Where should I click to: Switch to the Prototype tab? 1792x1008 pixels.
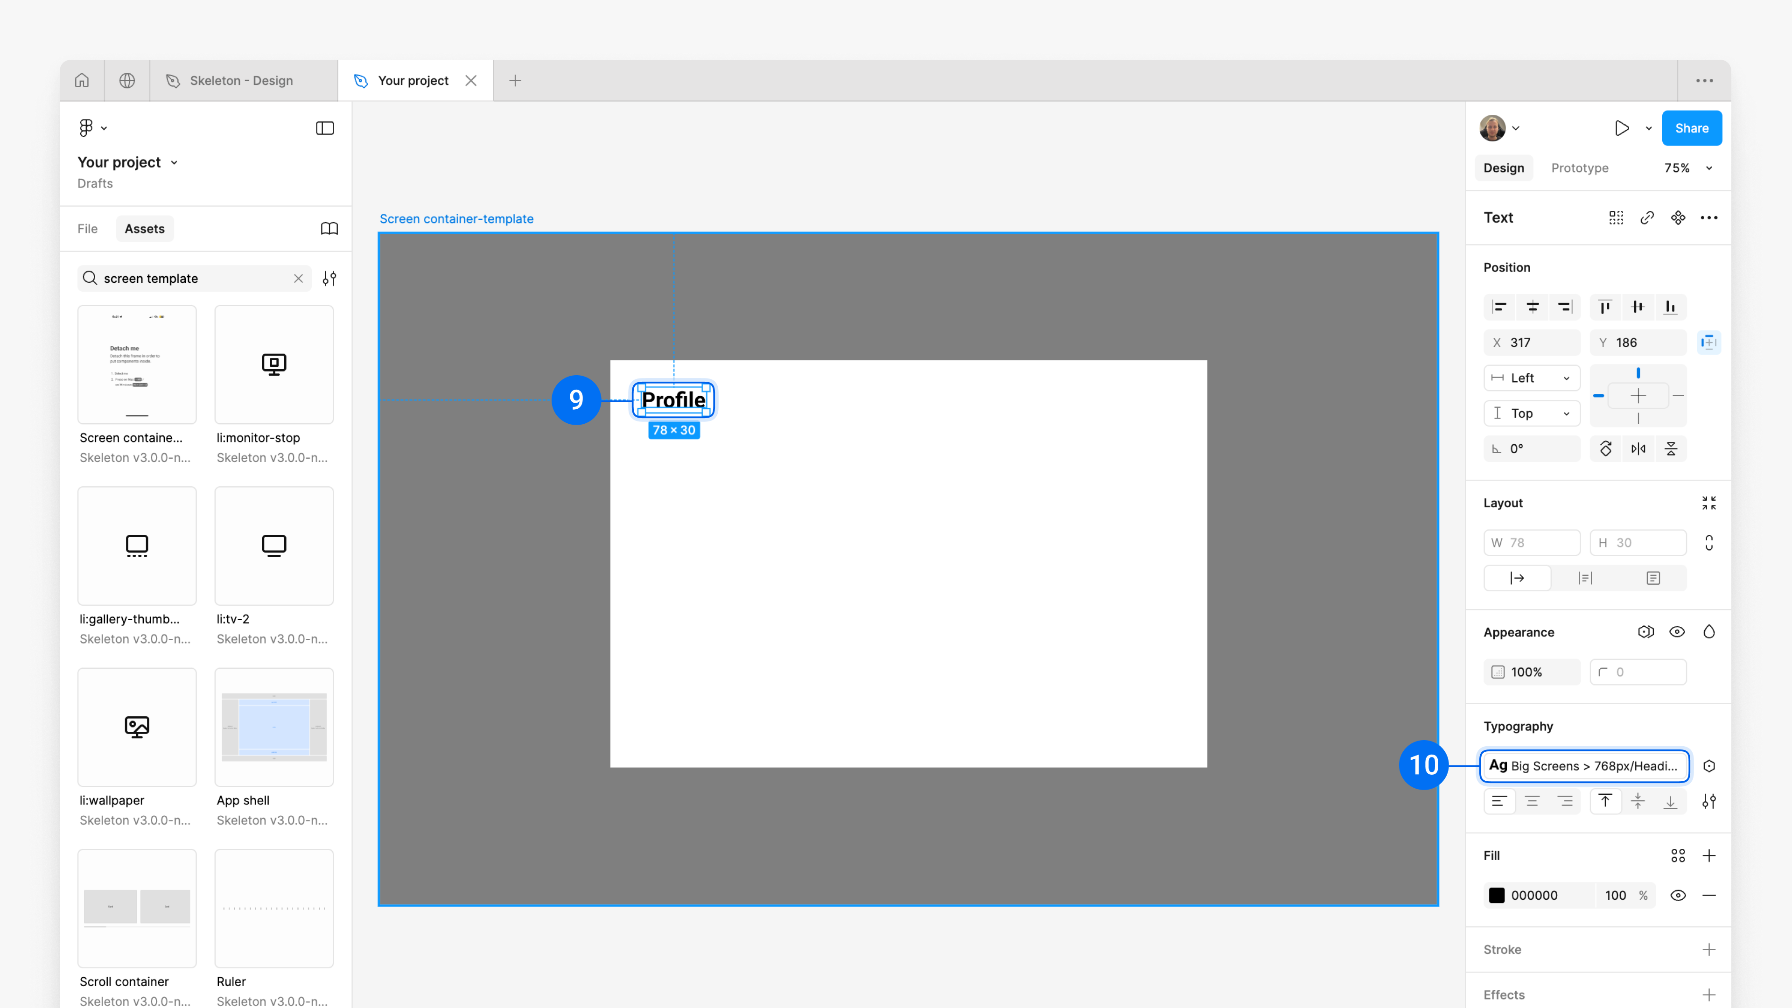pyautogui.click(x=1579, y=168)
